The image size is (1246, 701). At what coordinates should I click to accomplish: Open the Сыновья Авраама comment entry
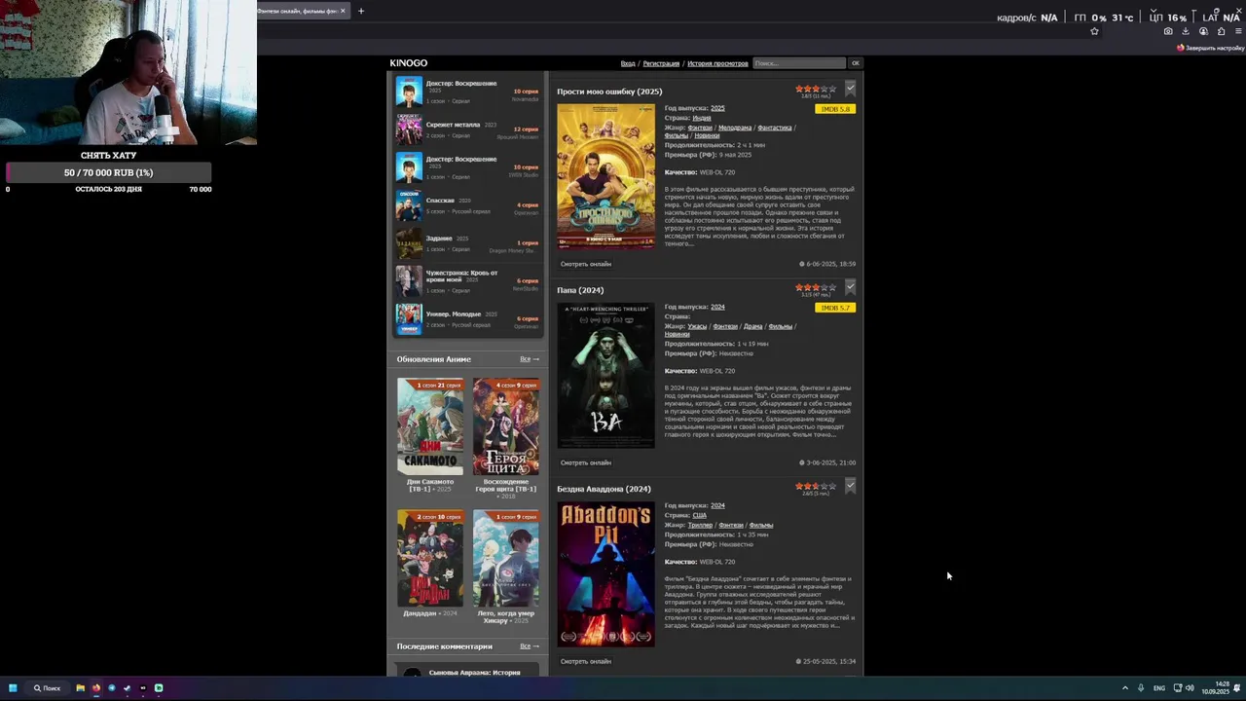[x=467, y=672]
